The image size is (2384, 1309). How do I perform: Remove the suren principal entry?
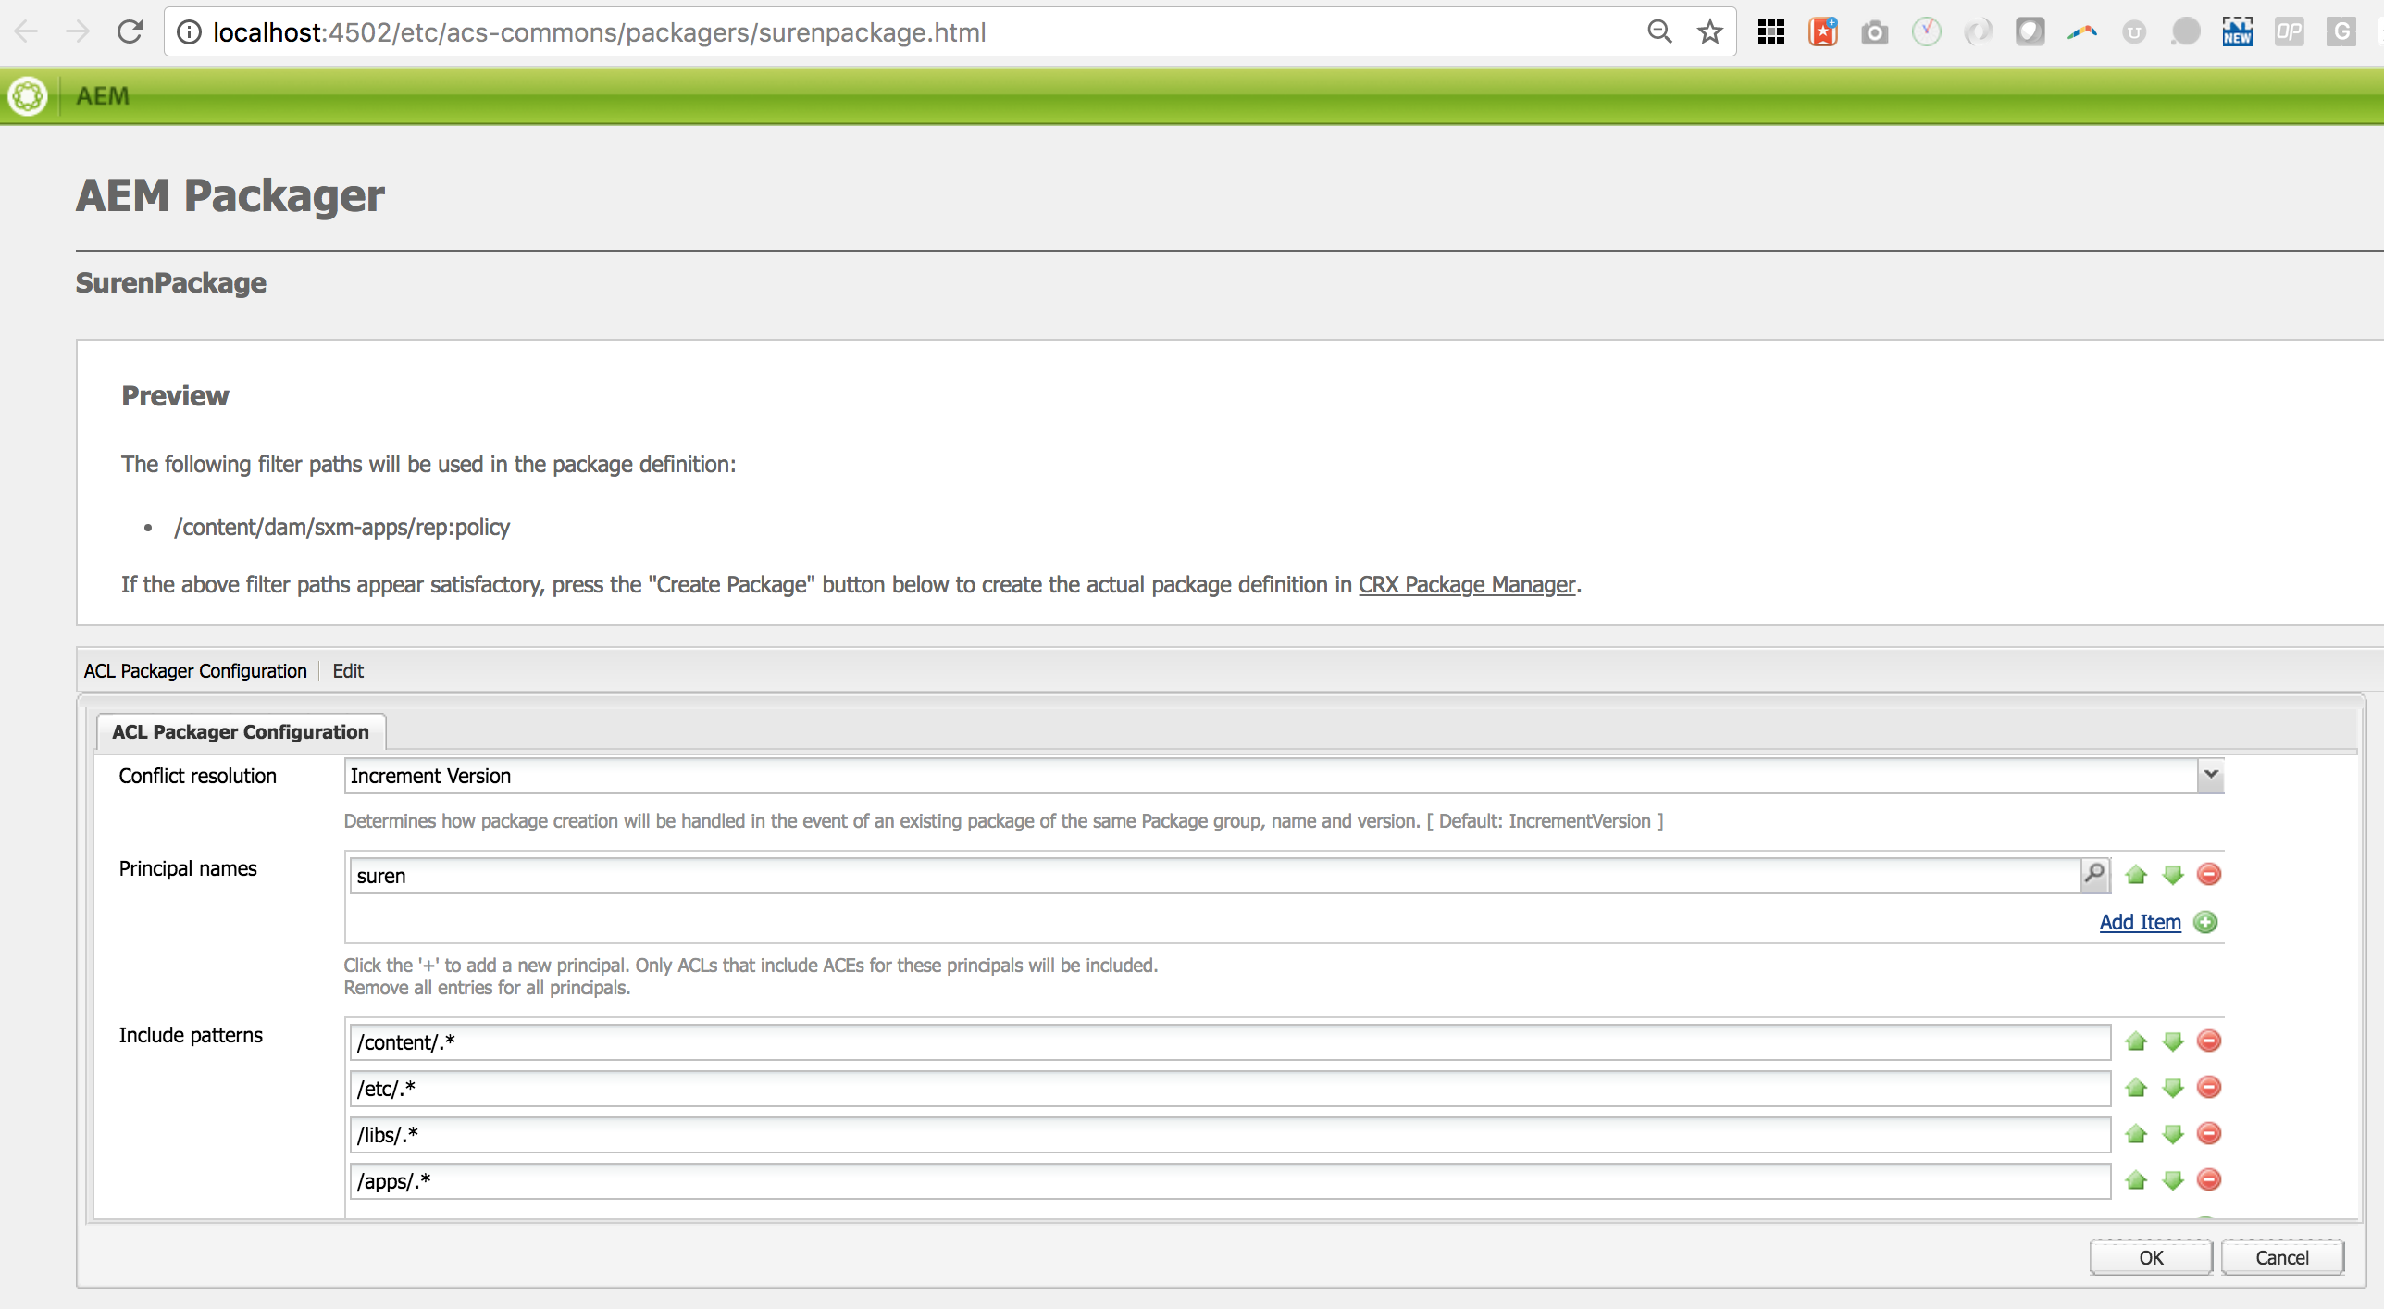[2209, 874]
